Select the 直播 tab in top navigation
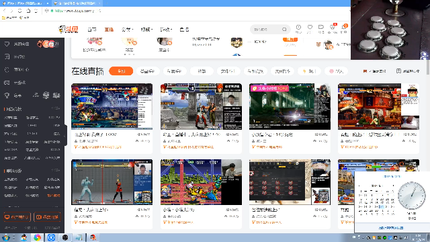430x242 pixels. [x=109, y=30]
